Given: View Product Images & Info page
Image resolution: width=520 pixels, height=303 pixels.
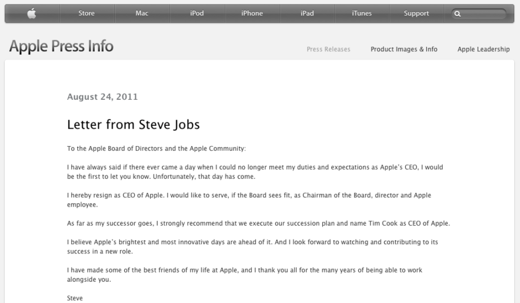Looking at the screenshot, I should [404, 49].
